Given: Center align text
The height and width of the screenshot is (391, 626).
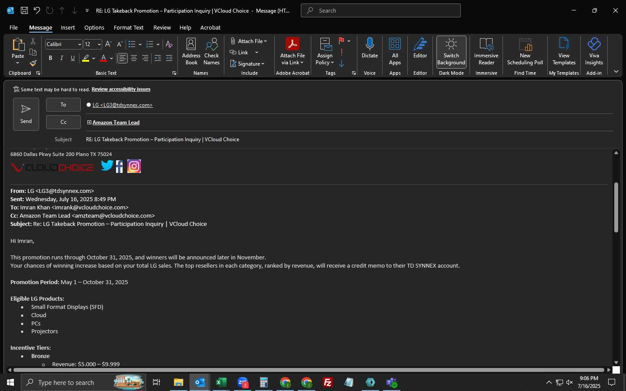Looking at the screenshot, I should coord(134,58).
